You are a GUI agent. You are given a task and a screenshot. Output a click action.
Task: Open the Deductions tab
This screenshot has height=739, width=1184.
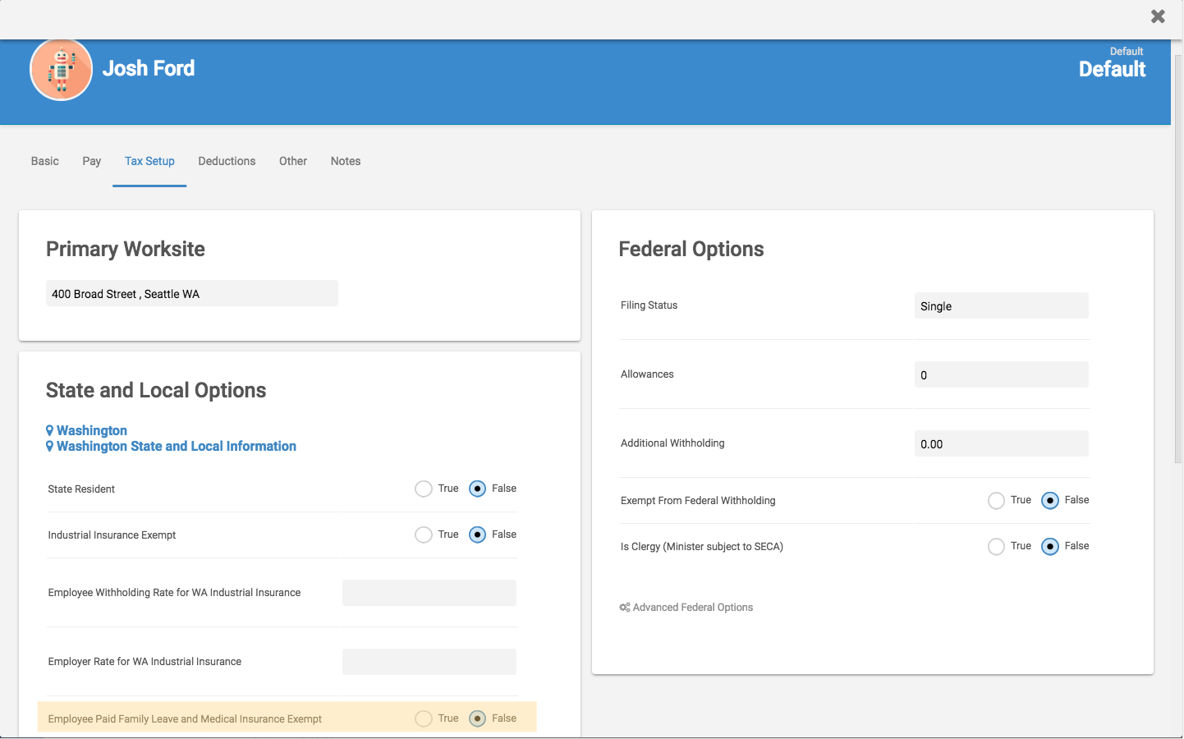click(227, 161)
